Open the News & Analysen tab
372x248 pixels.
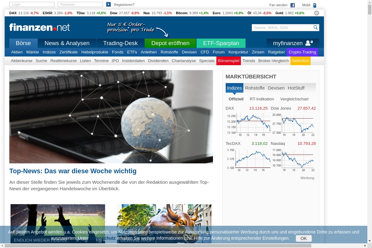tap(67, 43)
